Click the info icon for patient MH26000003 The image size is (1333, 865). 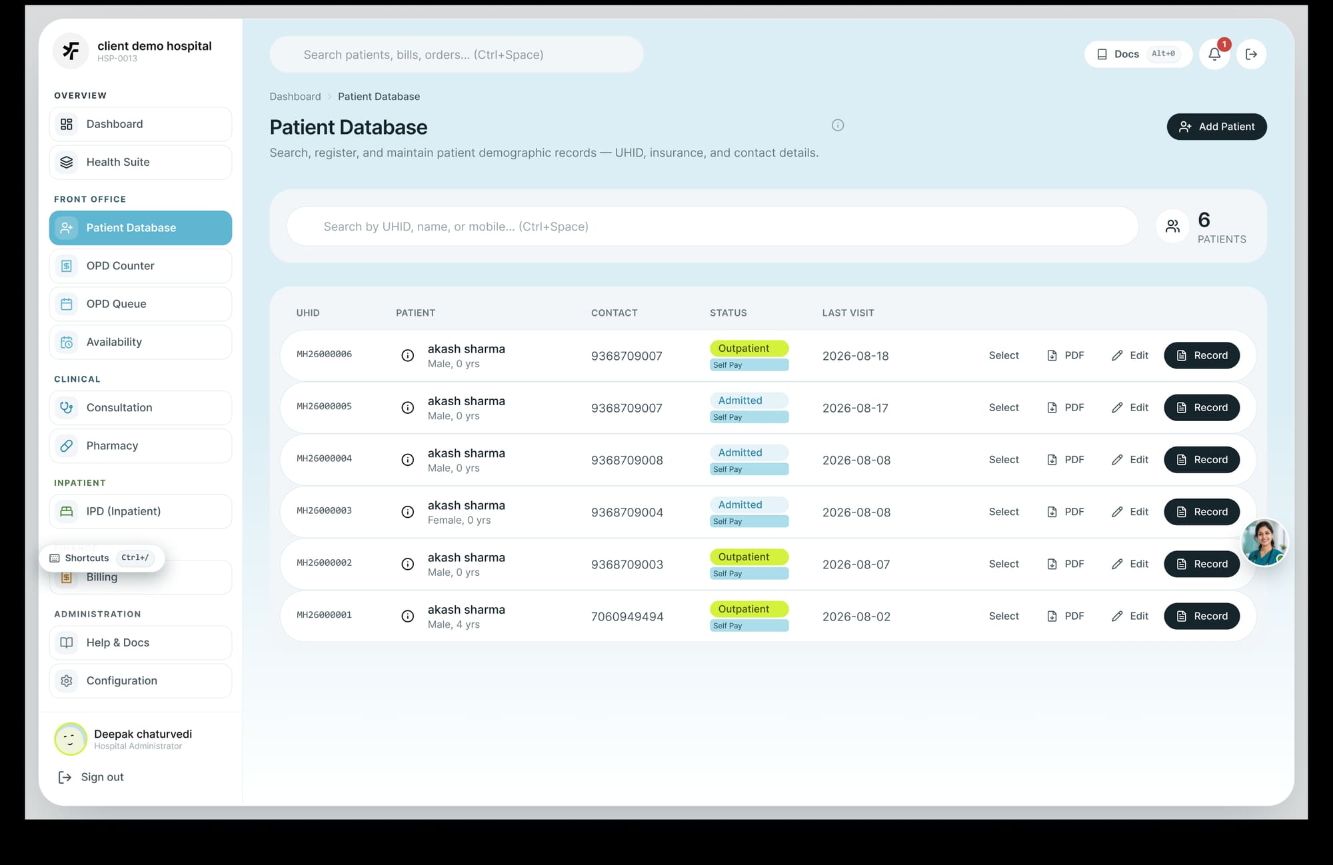(x=408, y=512)
